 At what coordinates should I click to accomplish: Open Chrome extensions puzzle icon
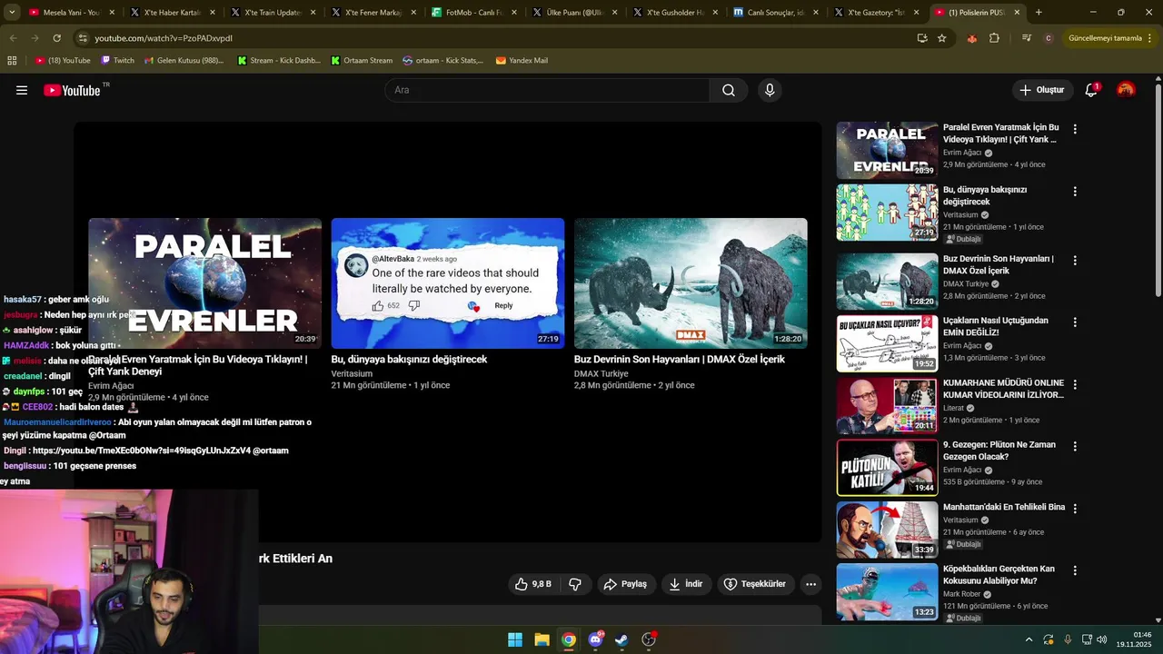(x=994, y=38)
